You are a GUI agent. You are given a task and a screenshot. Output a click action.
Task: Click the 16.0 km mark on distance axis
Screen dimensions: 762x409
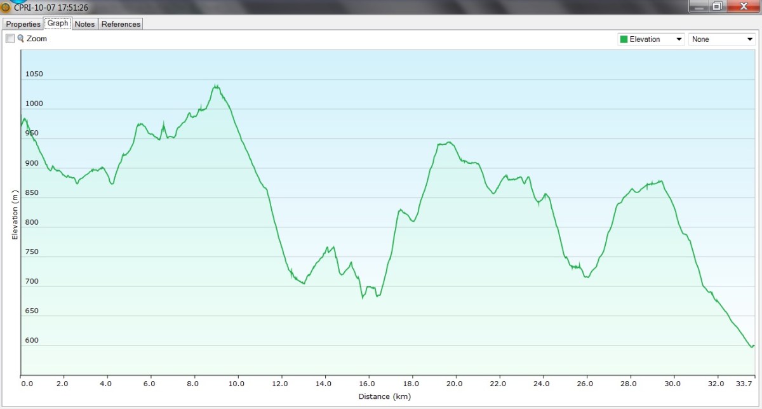[x=367, y=384]
